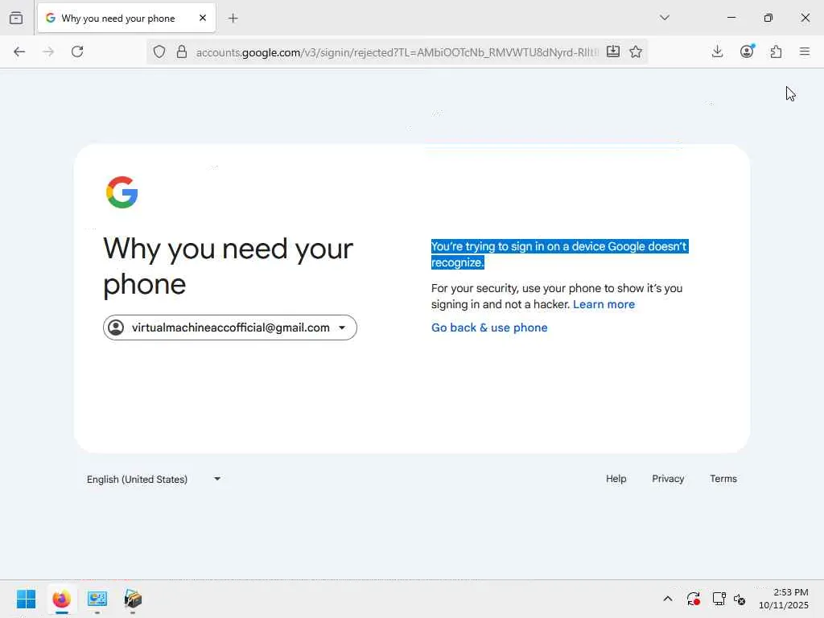View site security padlock info
The width and height of the screenshot is (824, 618).
tap(182, 51)
